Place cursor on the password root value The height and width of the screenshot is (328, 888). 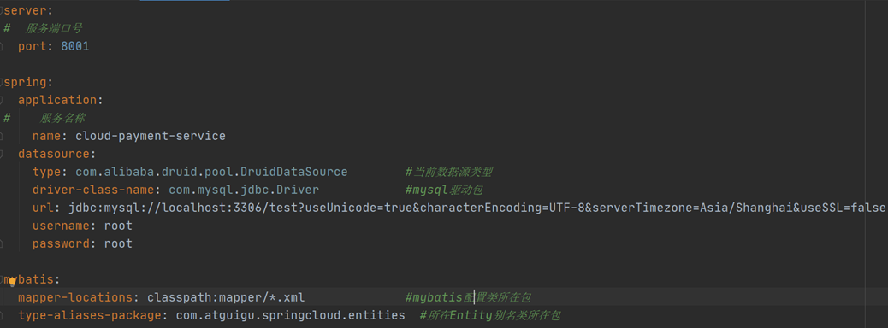point(118,243)
